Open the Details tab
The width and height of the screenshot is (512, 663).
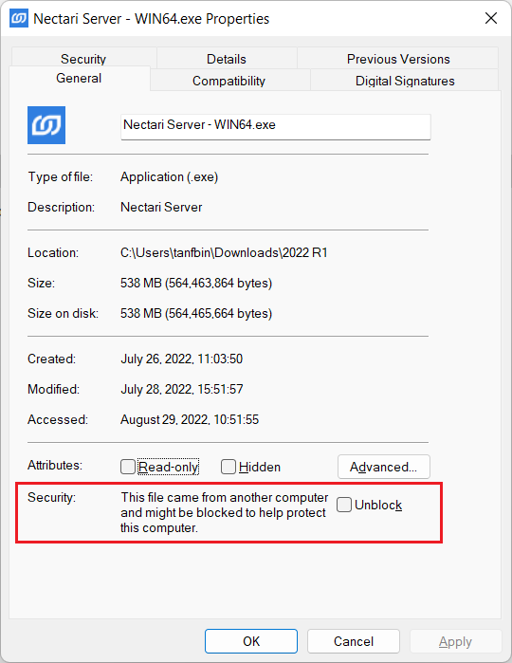point(227,59)
